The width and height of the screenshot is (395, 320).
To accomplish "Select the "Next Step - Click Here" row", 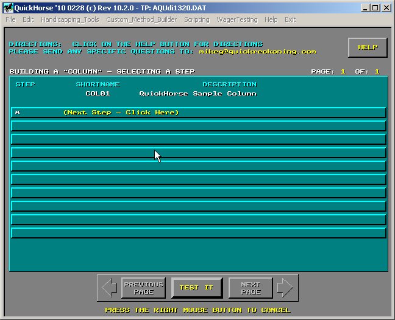I will 199,113.
